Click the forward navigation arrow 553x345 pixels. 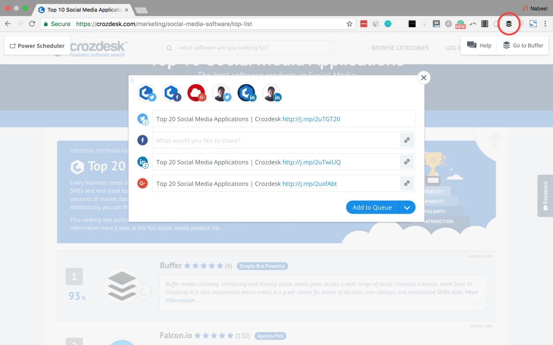pyautogui.click(x=20, y=24)
